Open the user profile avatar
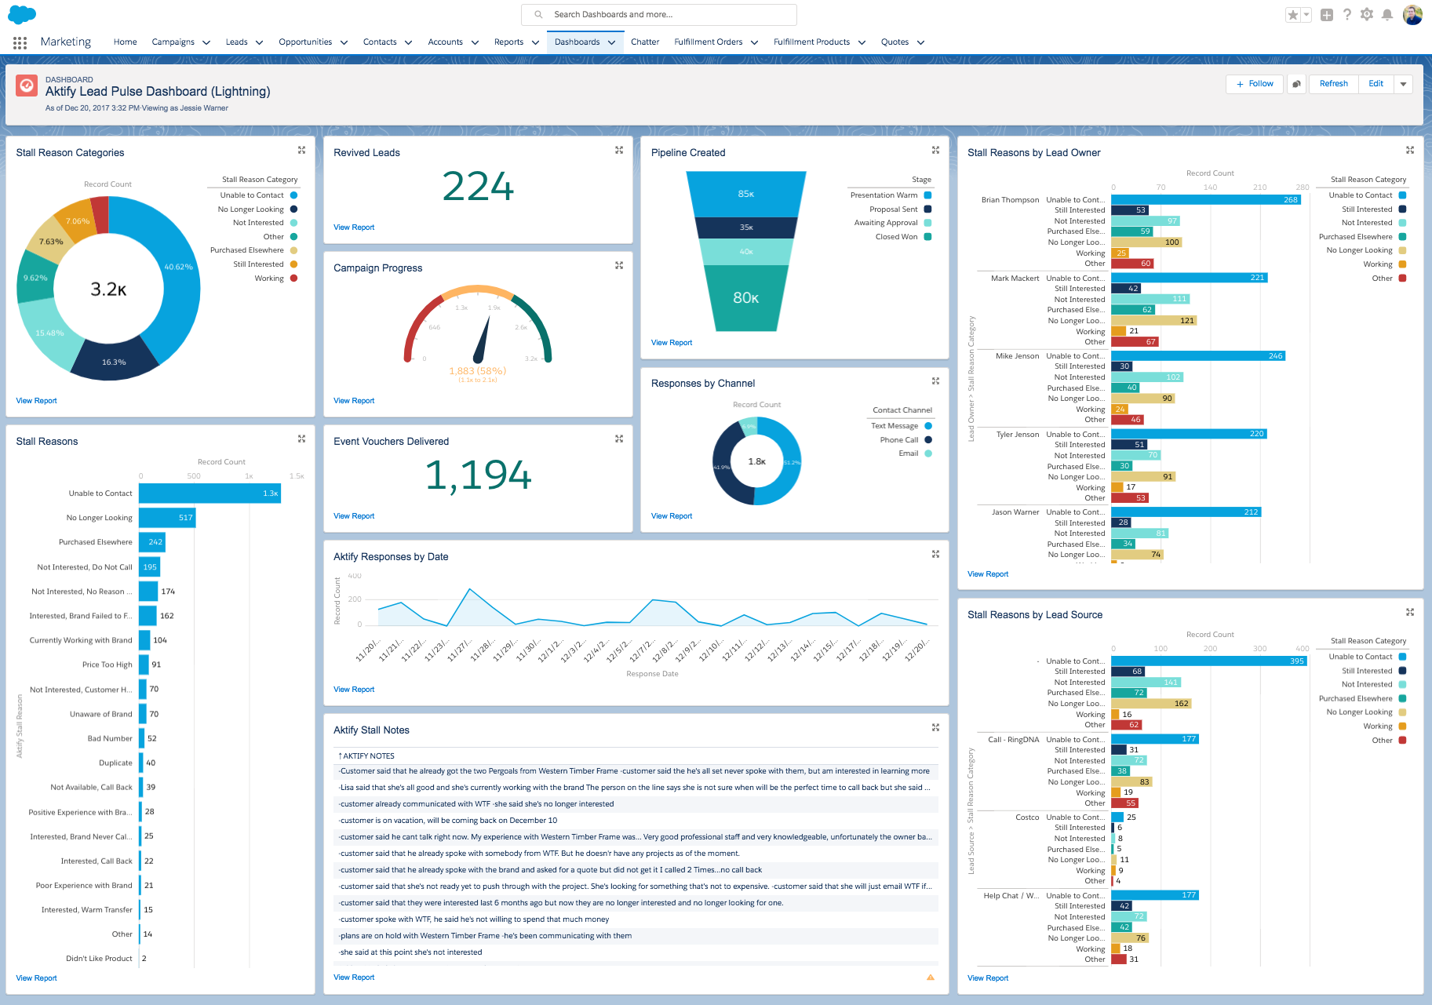The width and height of the screenshot is (1432, 1005). (x=1412, y=14)
